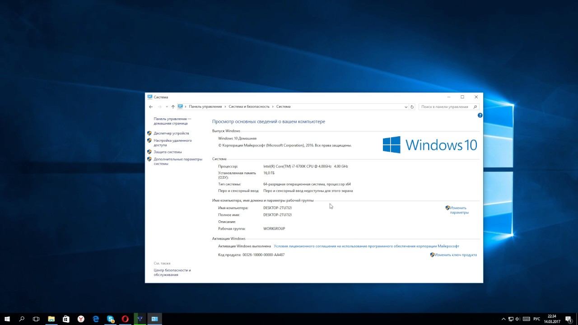
Task: Open the help question mark icon
Action: pyautogui.click(x=480, y=115)
